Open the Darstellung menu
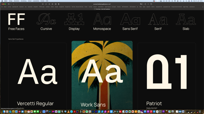Image resolution: width=204 pixels, height=114 pixels. click(x=23, y=1)
